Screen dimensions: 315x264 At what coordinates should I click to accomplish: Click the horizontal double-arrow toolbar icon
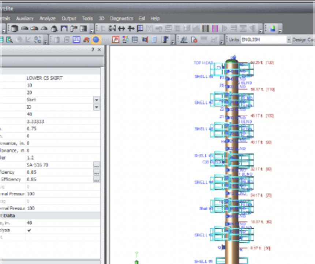[121, 28]
